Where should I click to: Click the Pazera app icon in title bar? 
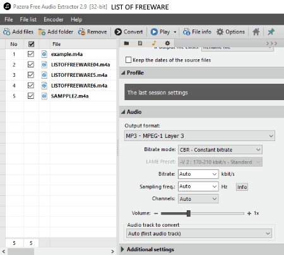(x=7, y=6)
